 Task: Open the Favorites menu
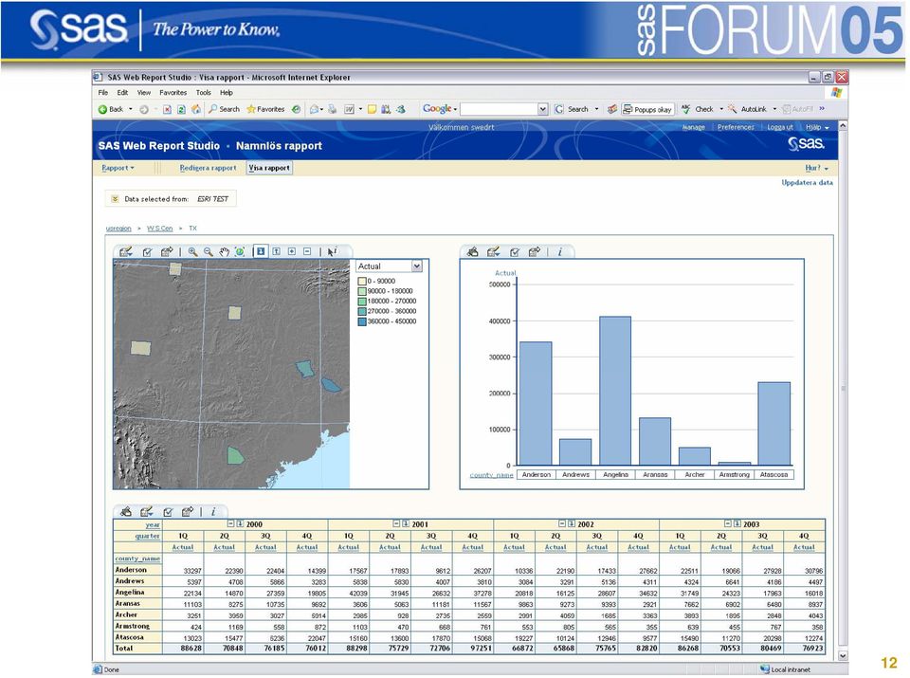click(173, 92)
